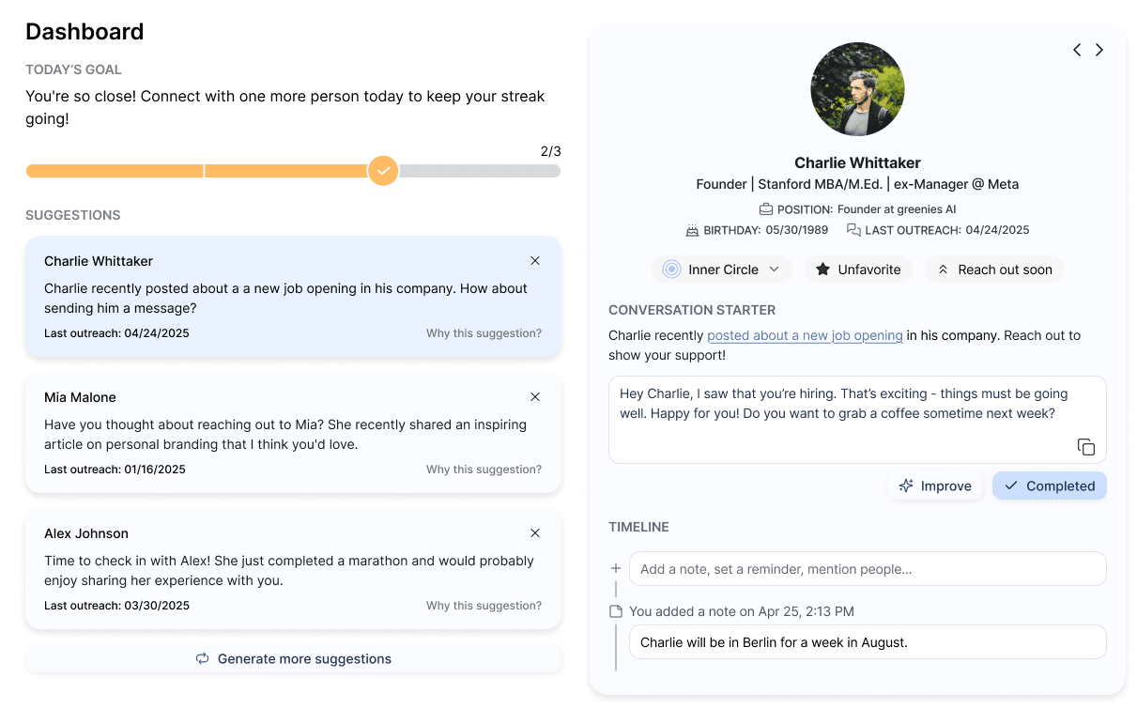The height and width of the screenshot is (709, 1137).
Task: Open the Inner Circle dropdown
Action: point(721,270)
